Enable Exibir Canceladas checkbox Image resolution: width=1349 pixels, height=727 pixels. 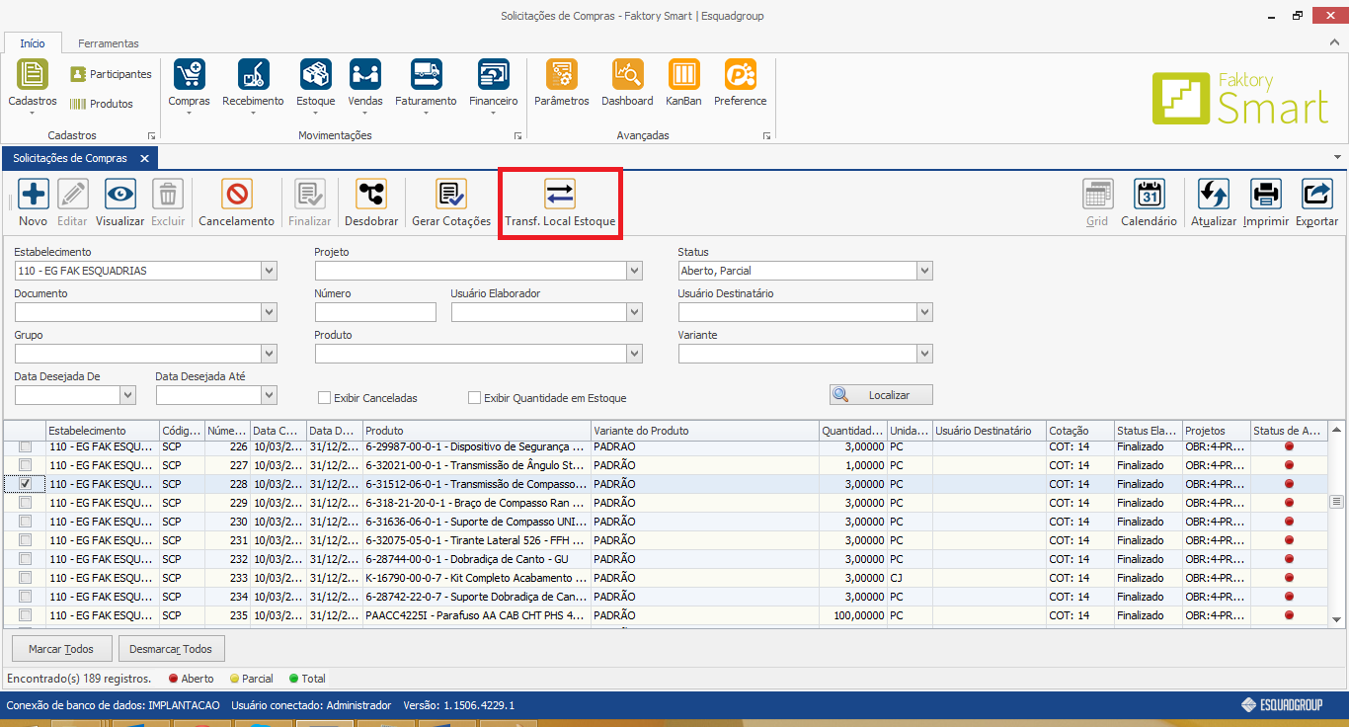coord(324,398)
